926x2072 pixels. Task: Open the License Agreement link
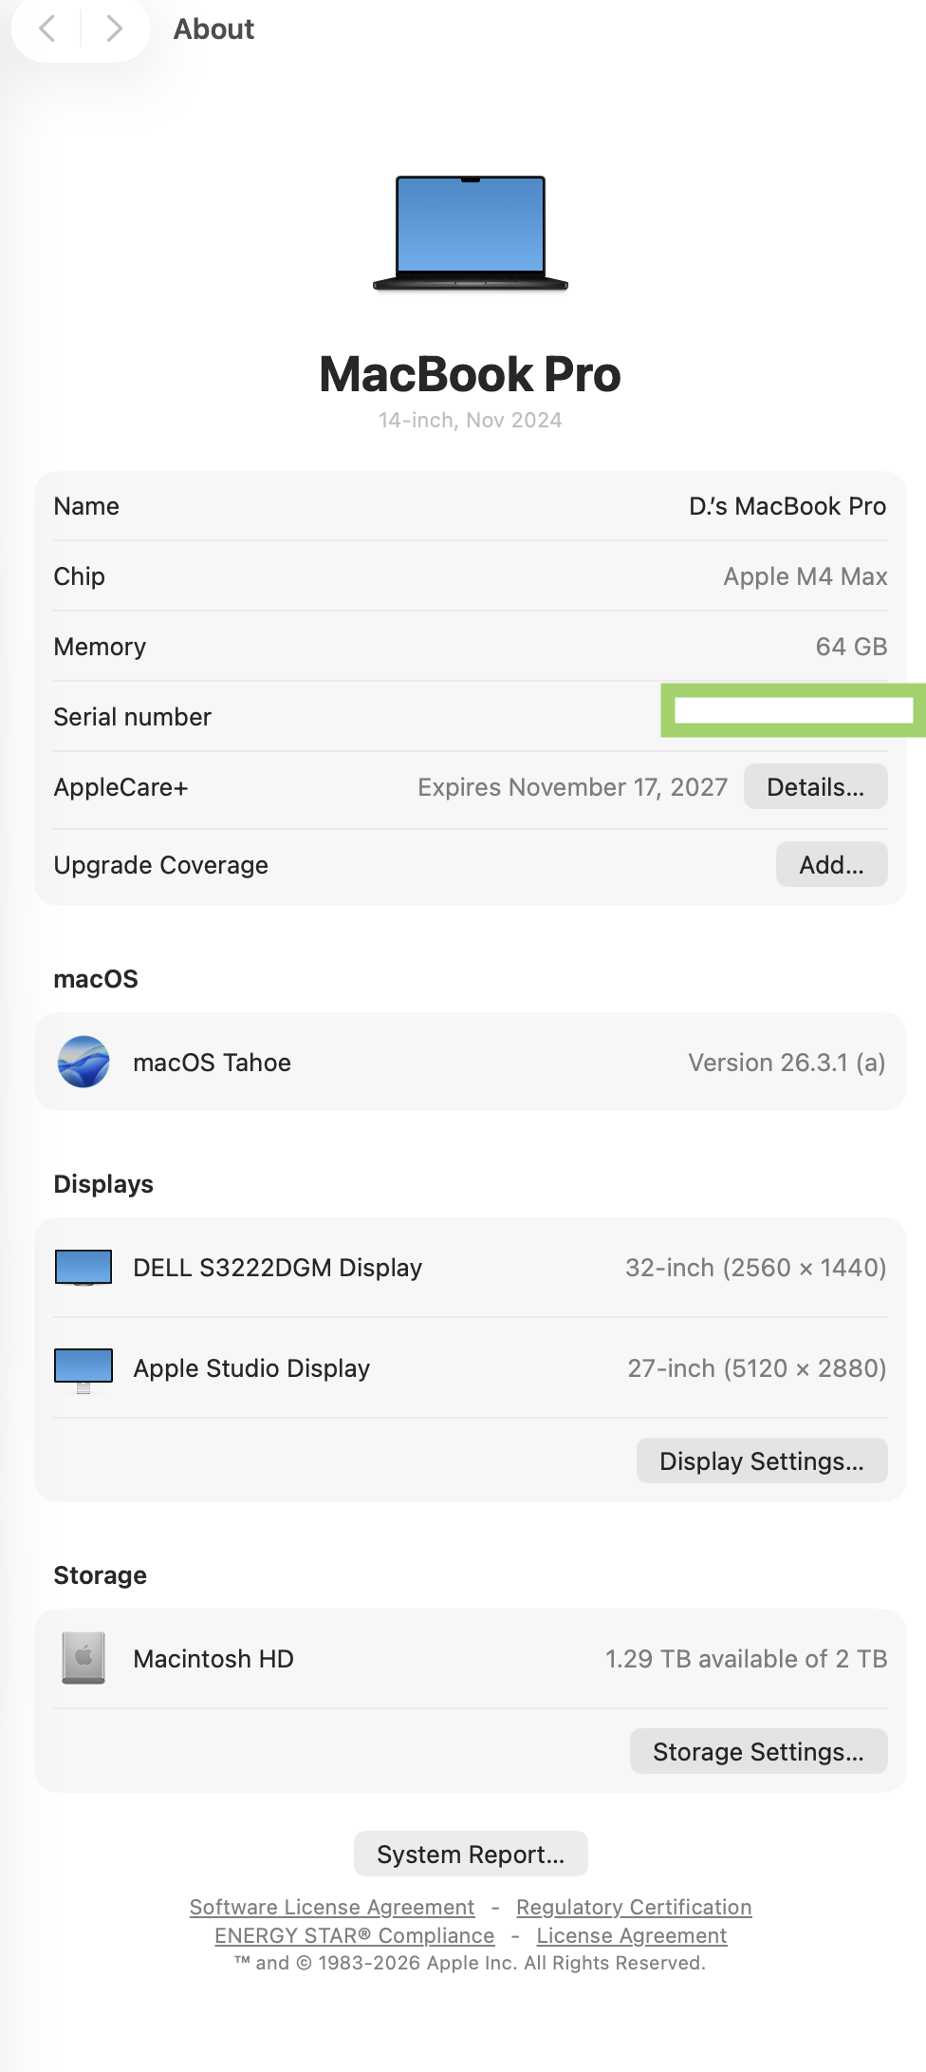[x=632, y=1936]
